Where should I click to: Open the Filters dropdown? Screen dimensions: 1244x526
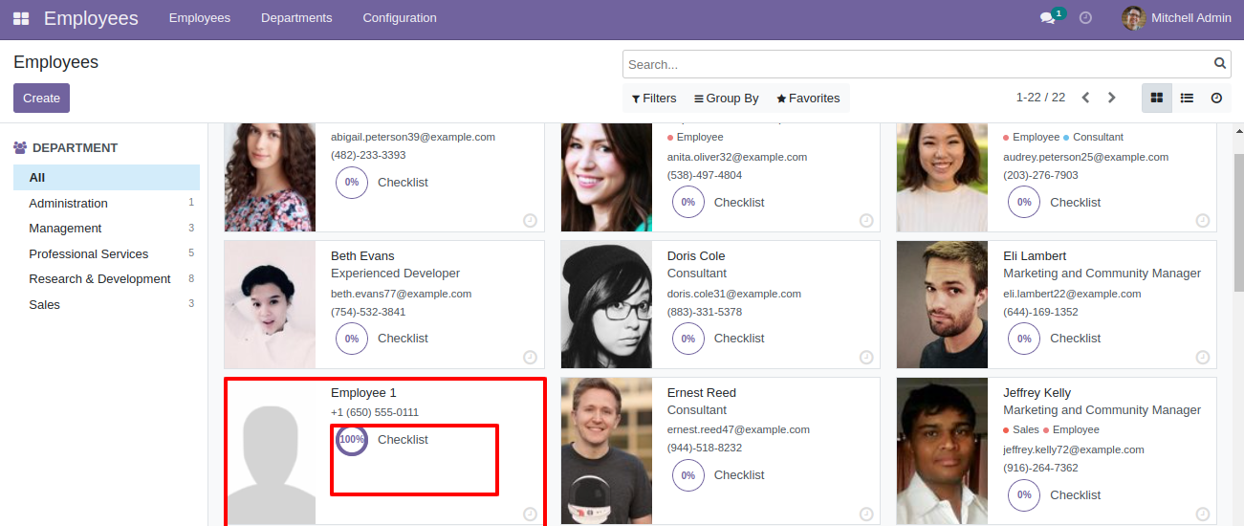654,98
